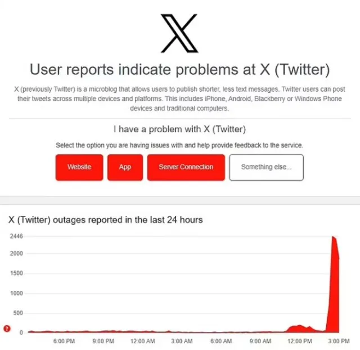Click the 12:00 AM axis label
This screenshot has width=360, height=350.
coord(142,341)
